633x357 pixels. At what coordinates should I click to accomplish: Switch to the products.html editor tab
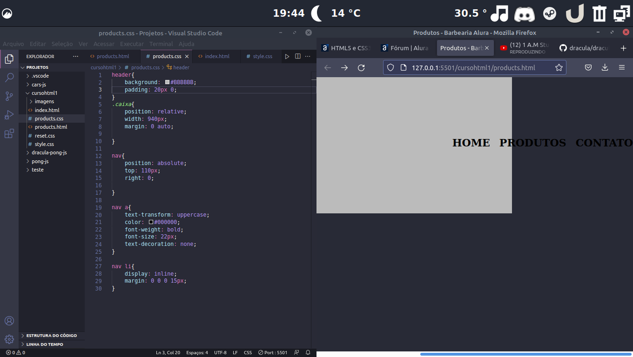113,56
